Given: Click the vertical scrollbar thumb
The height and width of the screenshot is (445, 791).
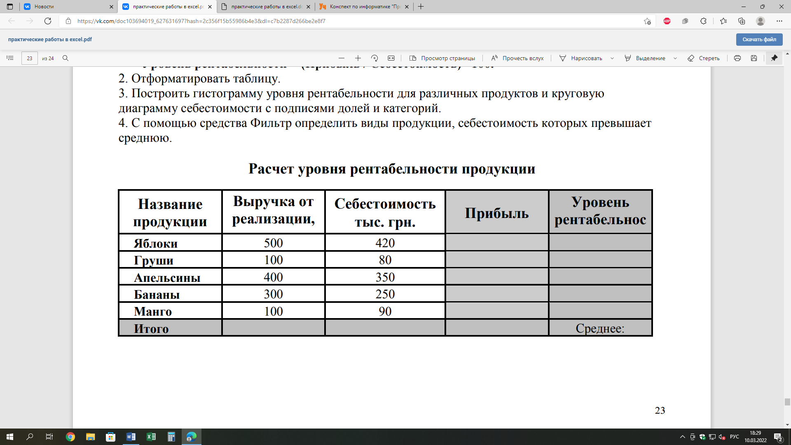Looking at the screenshot, I should point(787,402).
